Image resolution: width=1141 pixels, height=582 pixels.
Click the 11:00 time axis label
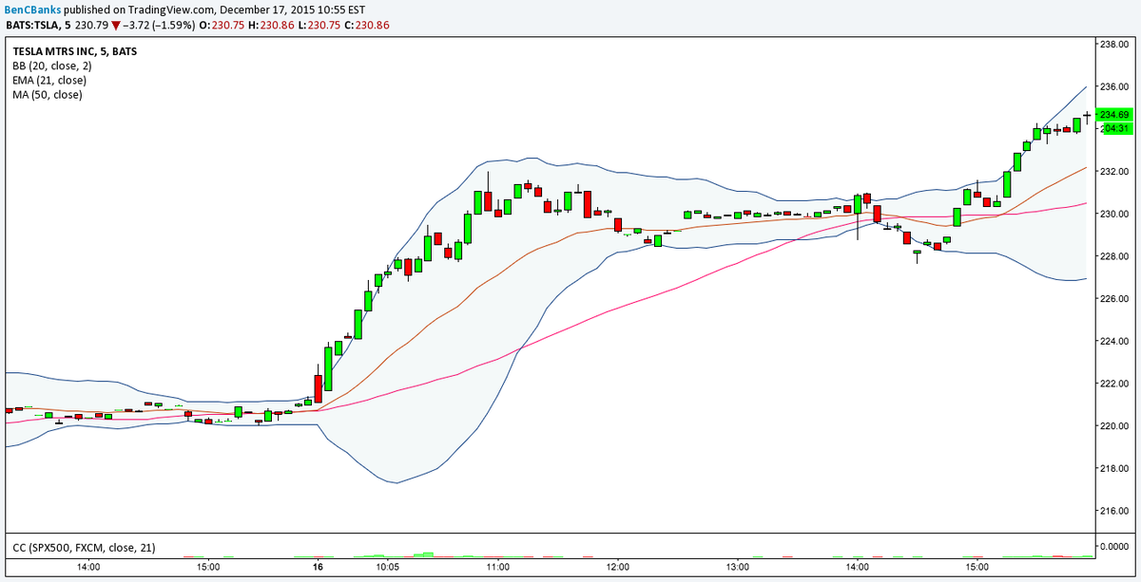pos(497,567)
